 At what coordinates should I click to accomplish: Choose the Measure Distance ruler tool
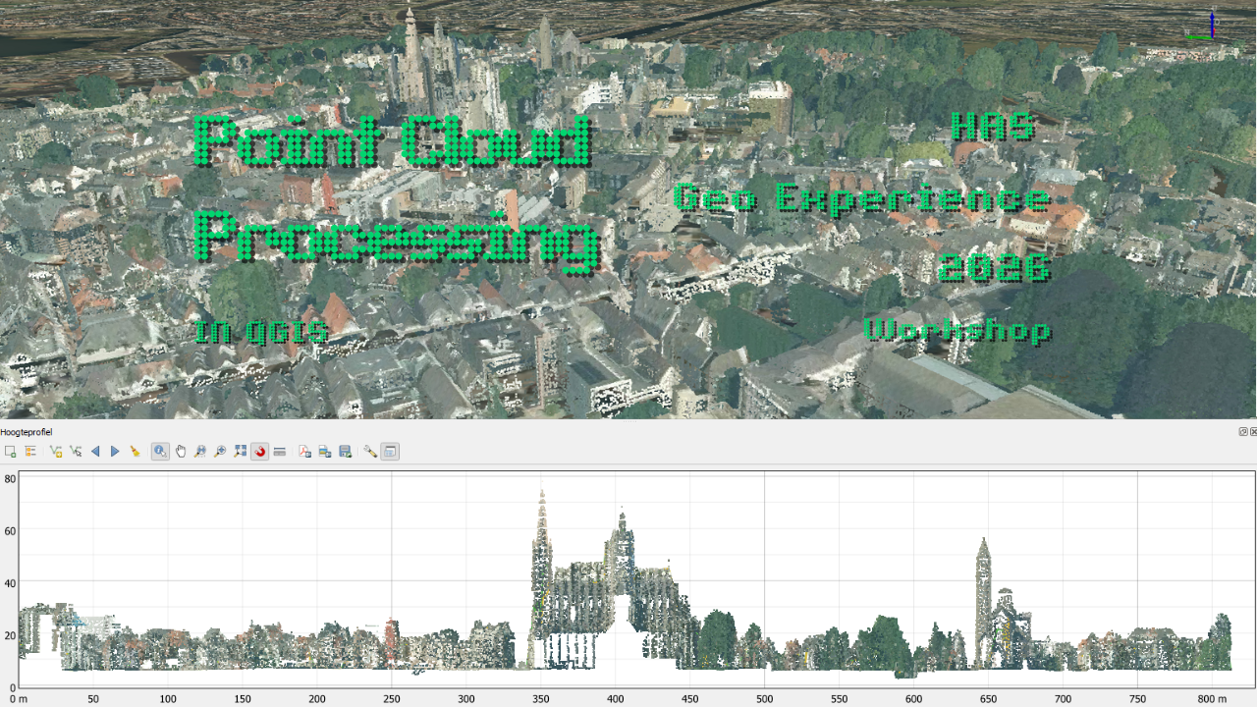[x=280, y=452]
